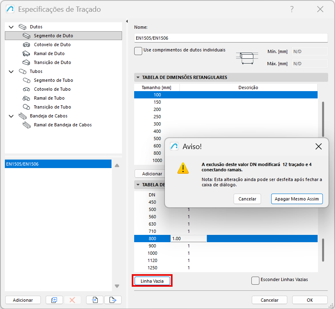Collapse the second TABELA DE section
This screenshot has width=335, height=309.
[x=138, y=185]
